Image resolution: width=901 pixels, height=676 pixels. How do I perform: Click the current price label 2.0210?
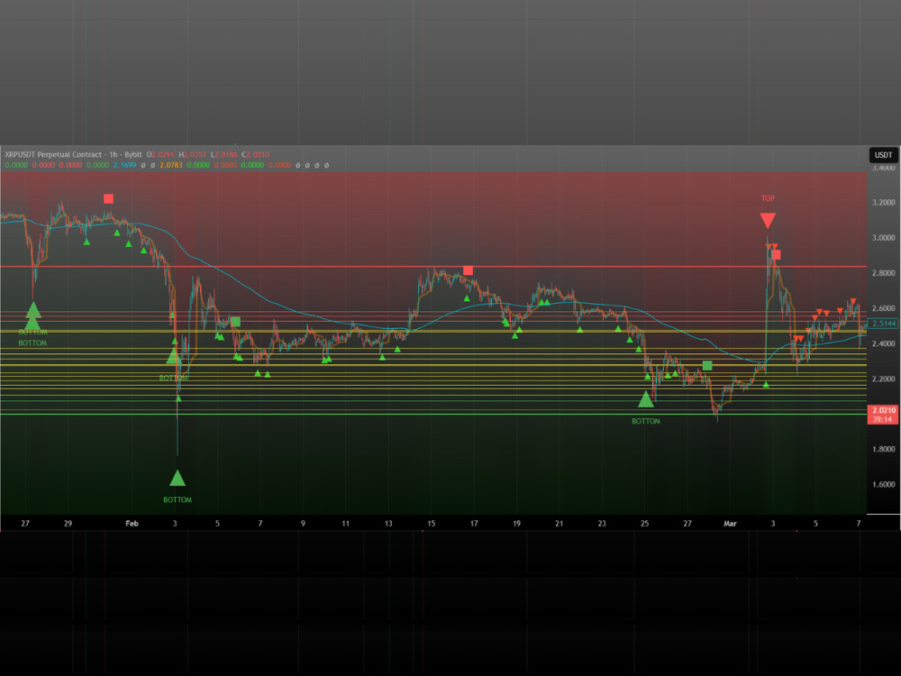883,410
